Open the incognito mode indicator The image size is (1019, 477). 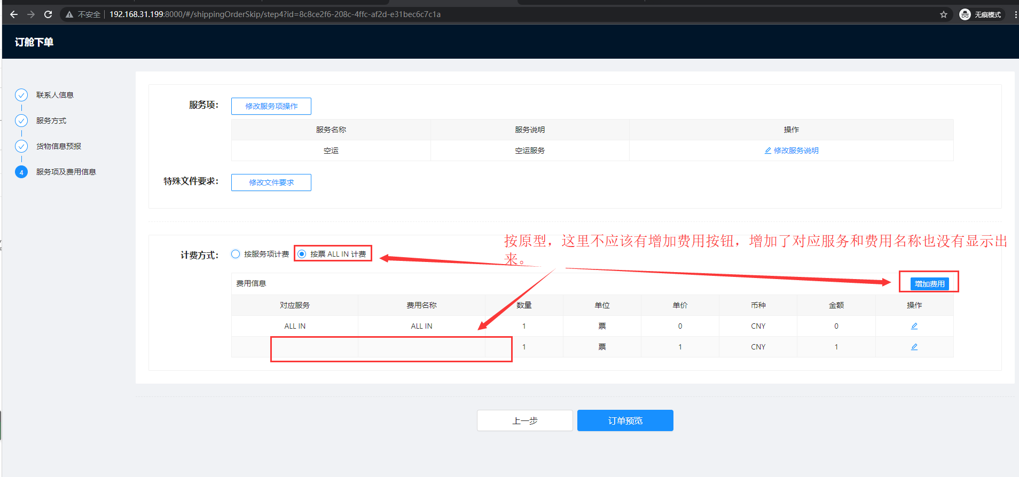(x=981, y=14)
